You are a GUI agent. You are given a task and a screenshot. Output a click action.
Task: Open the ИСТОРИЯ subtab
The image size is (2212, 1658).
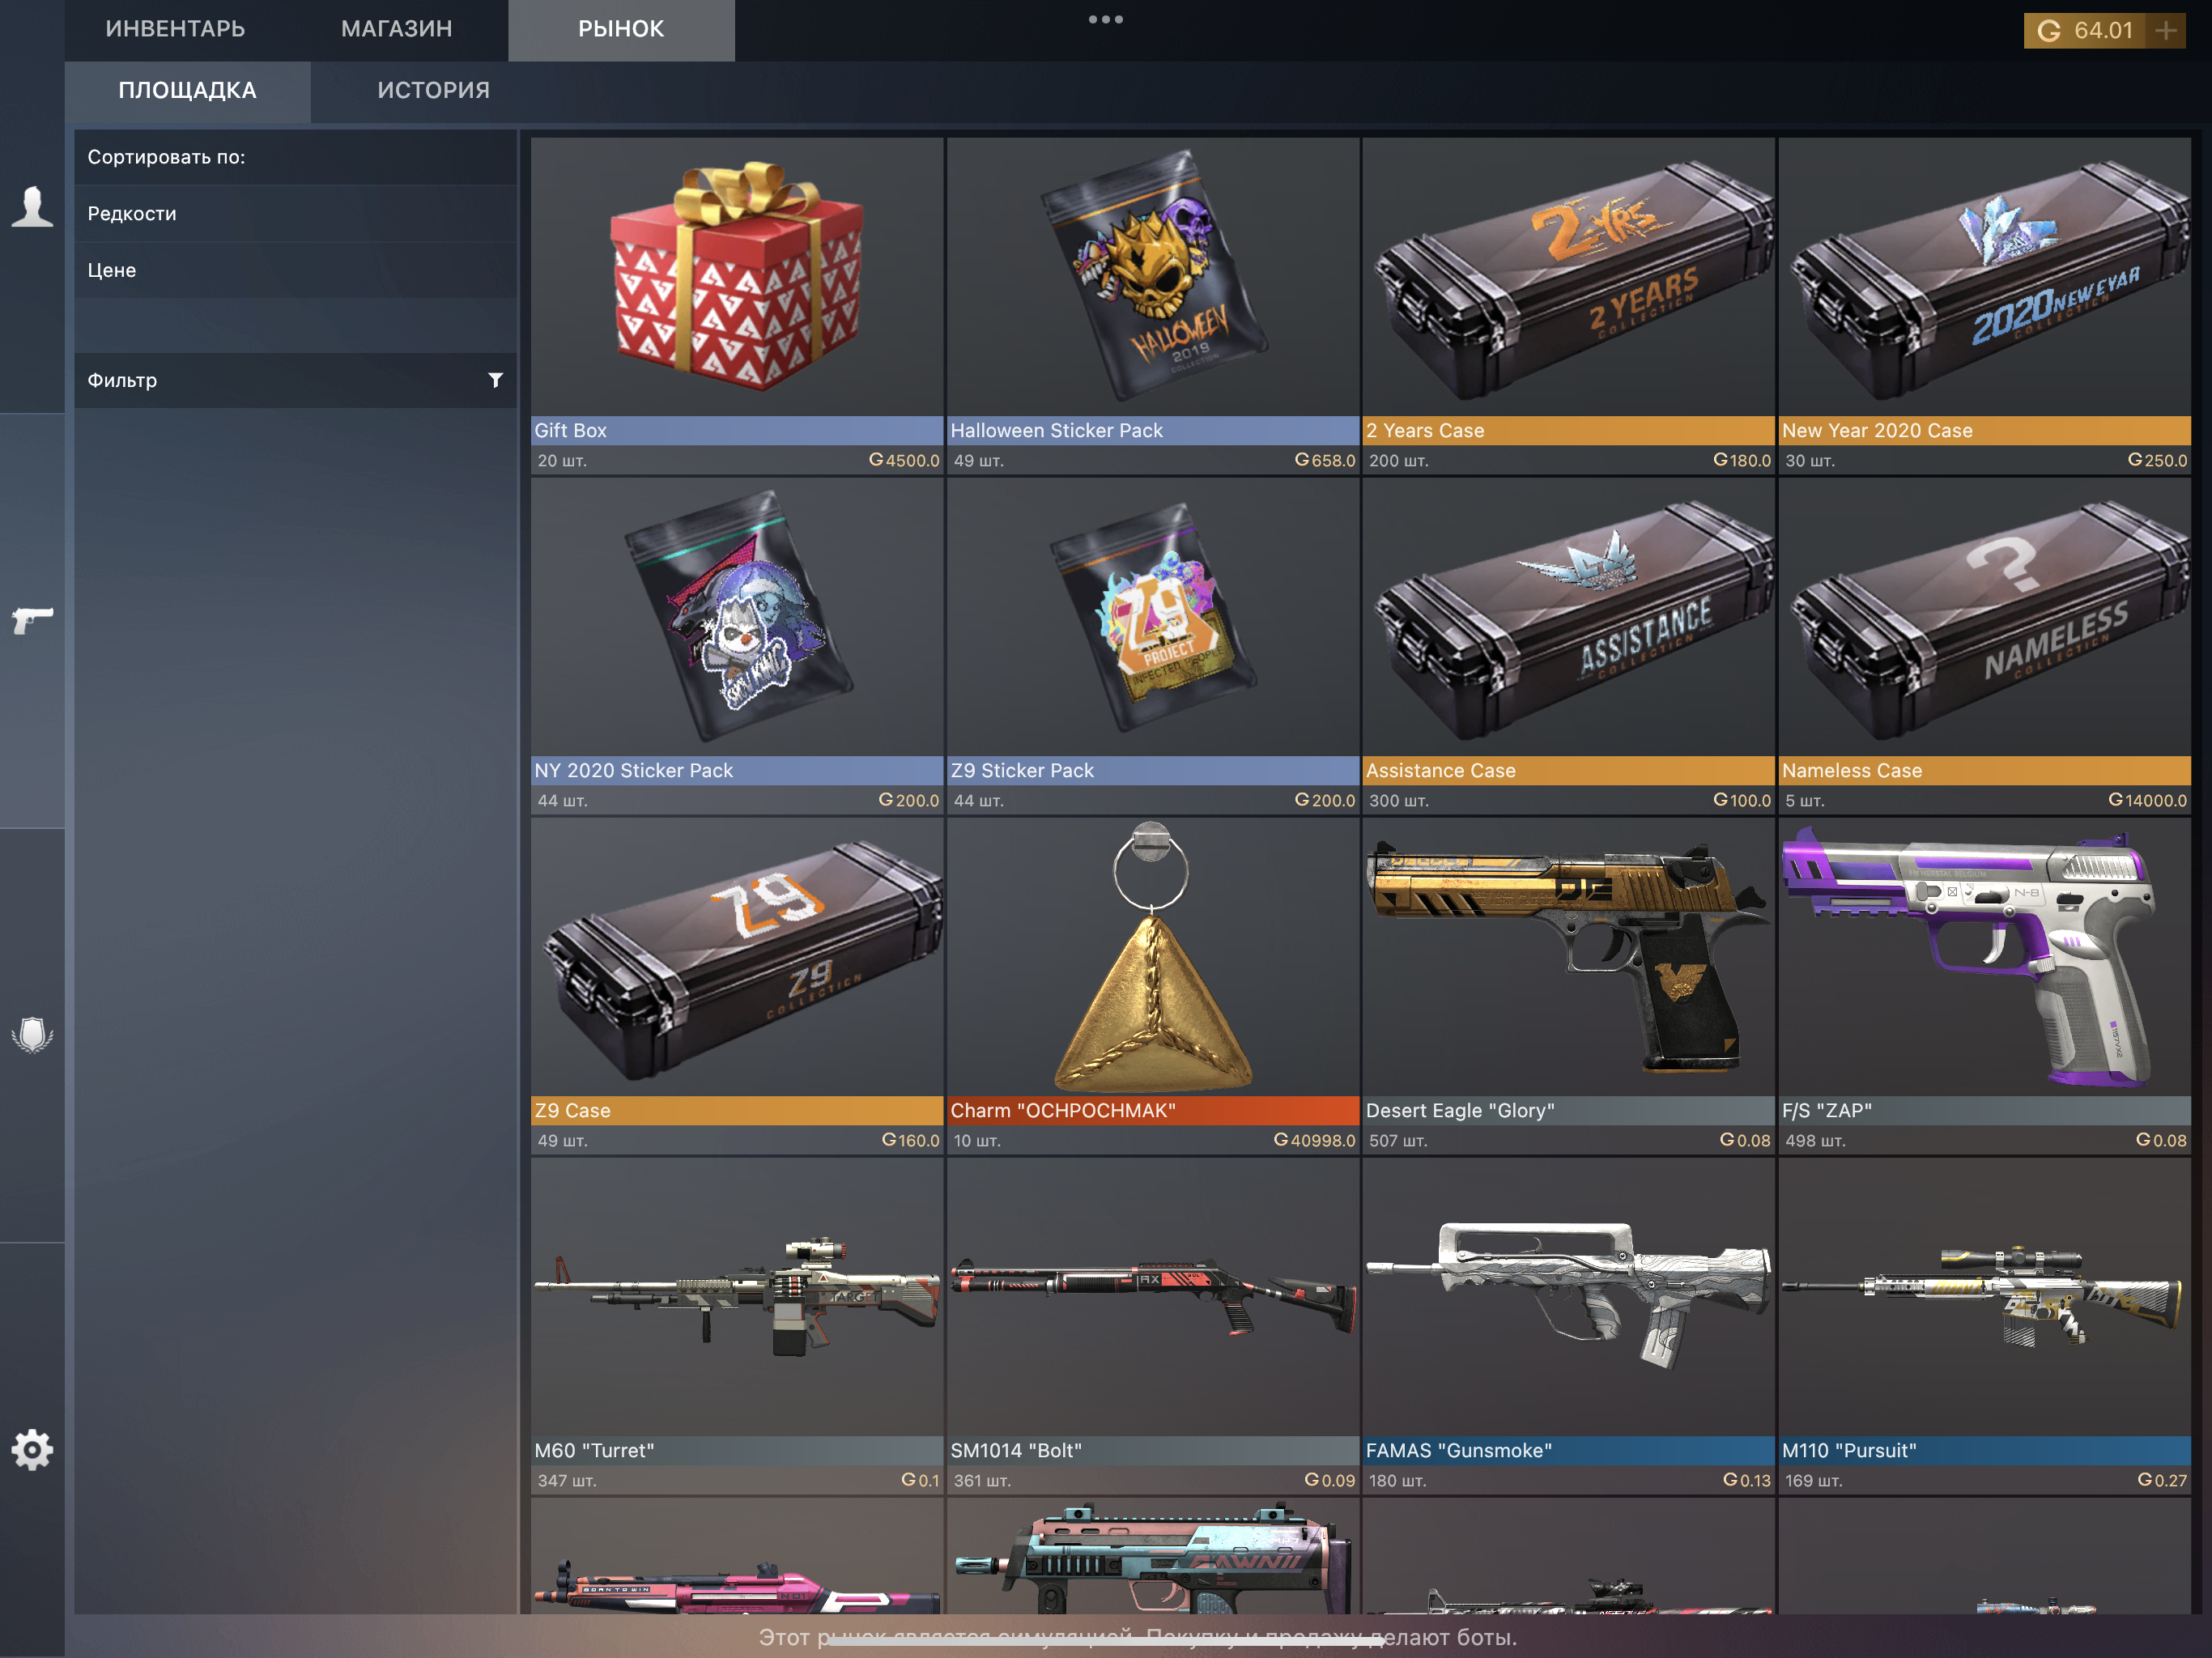(433, 90)
